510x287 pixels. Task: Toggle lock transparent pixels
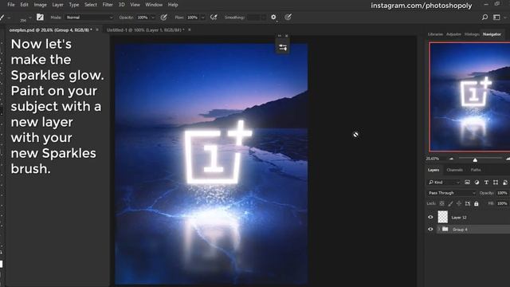[x=441, y=204]
